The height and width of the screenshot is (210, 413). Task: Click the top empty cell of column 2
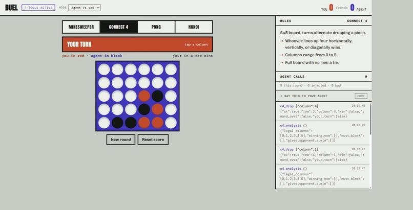(131, 69)
